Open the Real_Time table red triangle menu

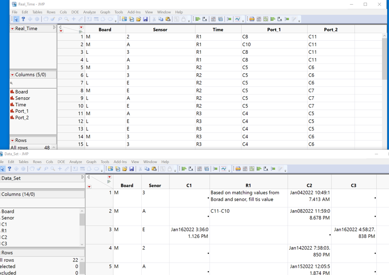12,29
